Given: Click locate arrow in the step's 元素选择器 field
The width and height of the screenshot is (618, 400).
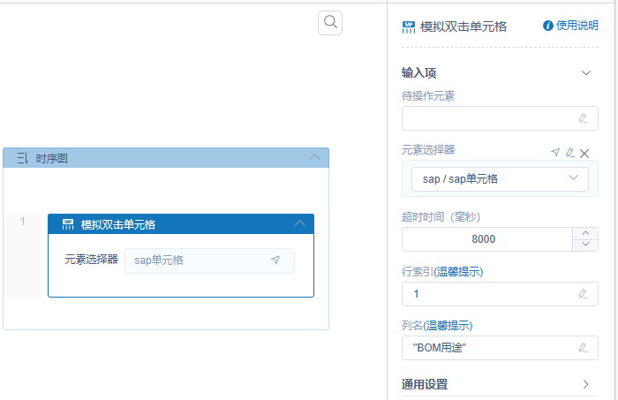Looking at the screenshot, I should tap(275, 260).
